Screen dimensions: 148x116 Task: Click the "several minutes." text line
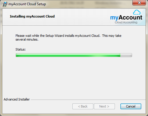click(x=27, y=39)
